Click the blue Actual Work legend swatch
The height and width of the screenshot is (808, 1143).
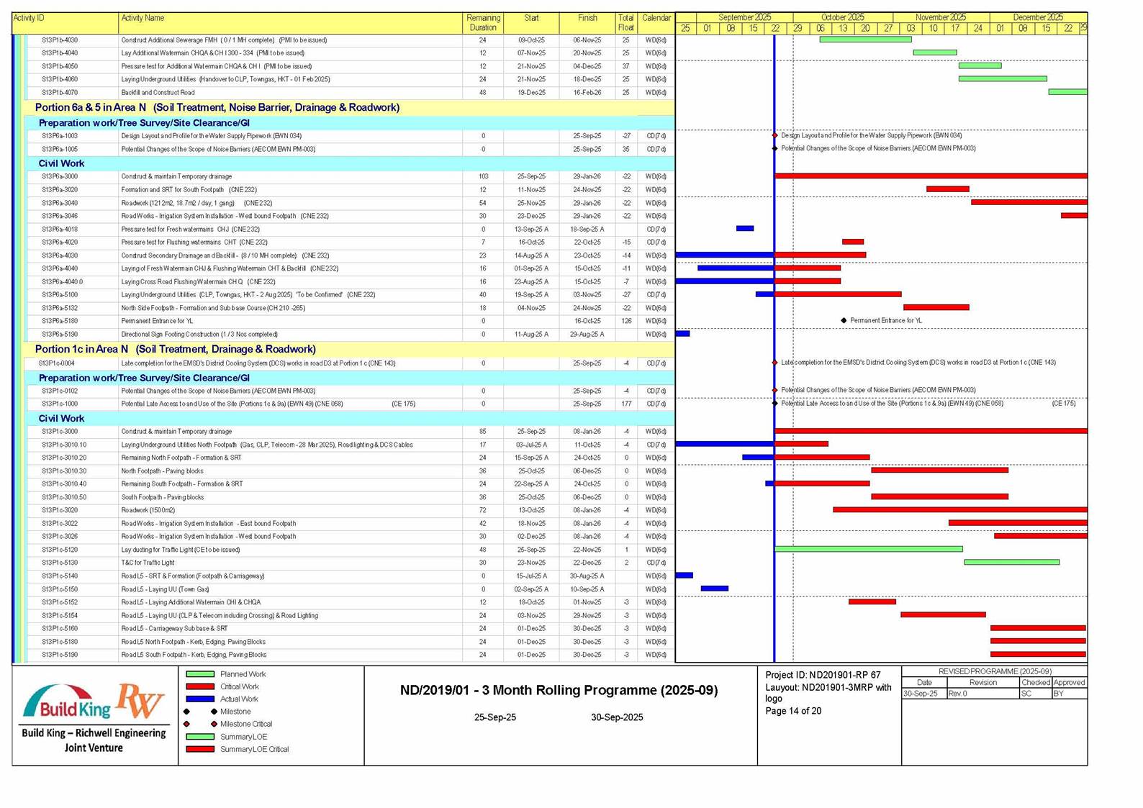pos(200,699)
